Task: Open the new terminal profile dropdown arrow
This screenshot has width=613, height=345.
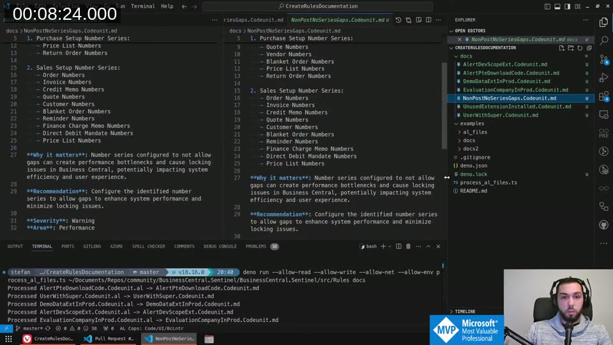Action: (x=390, y=247)
